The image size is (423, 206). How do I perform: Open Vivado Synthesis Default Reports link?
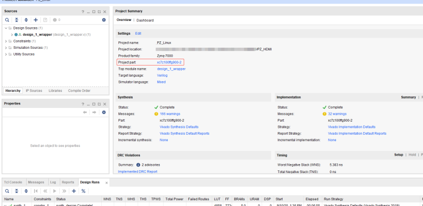[185, 134]
